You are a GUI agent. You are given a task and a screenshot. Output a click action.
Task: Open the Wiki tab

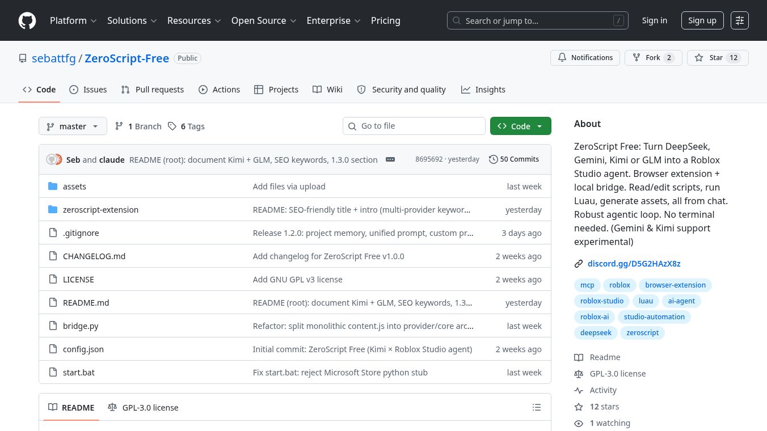point(328,90)
